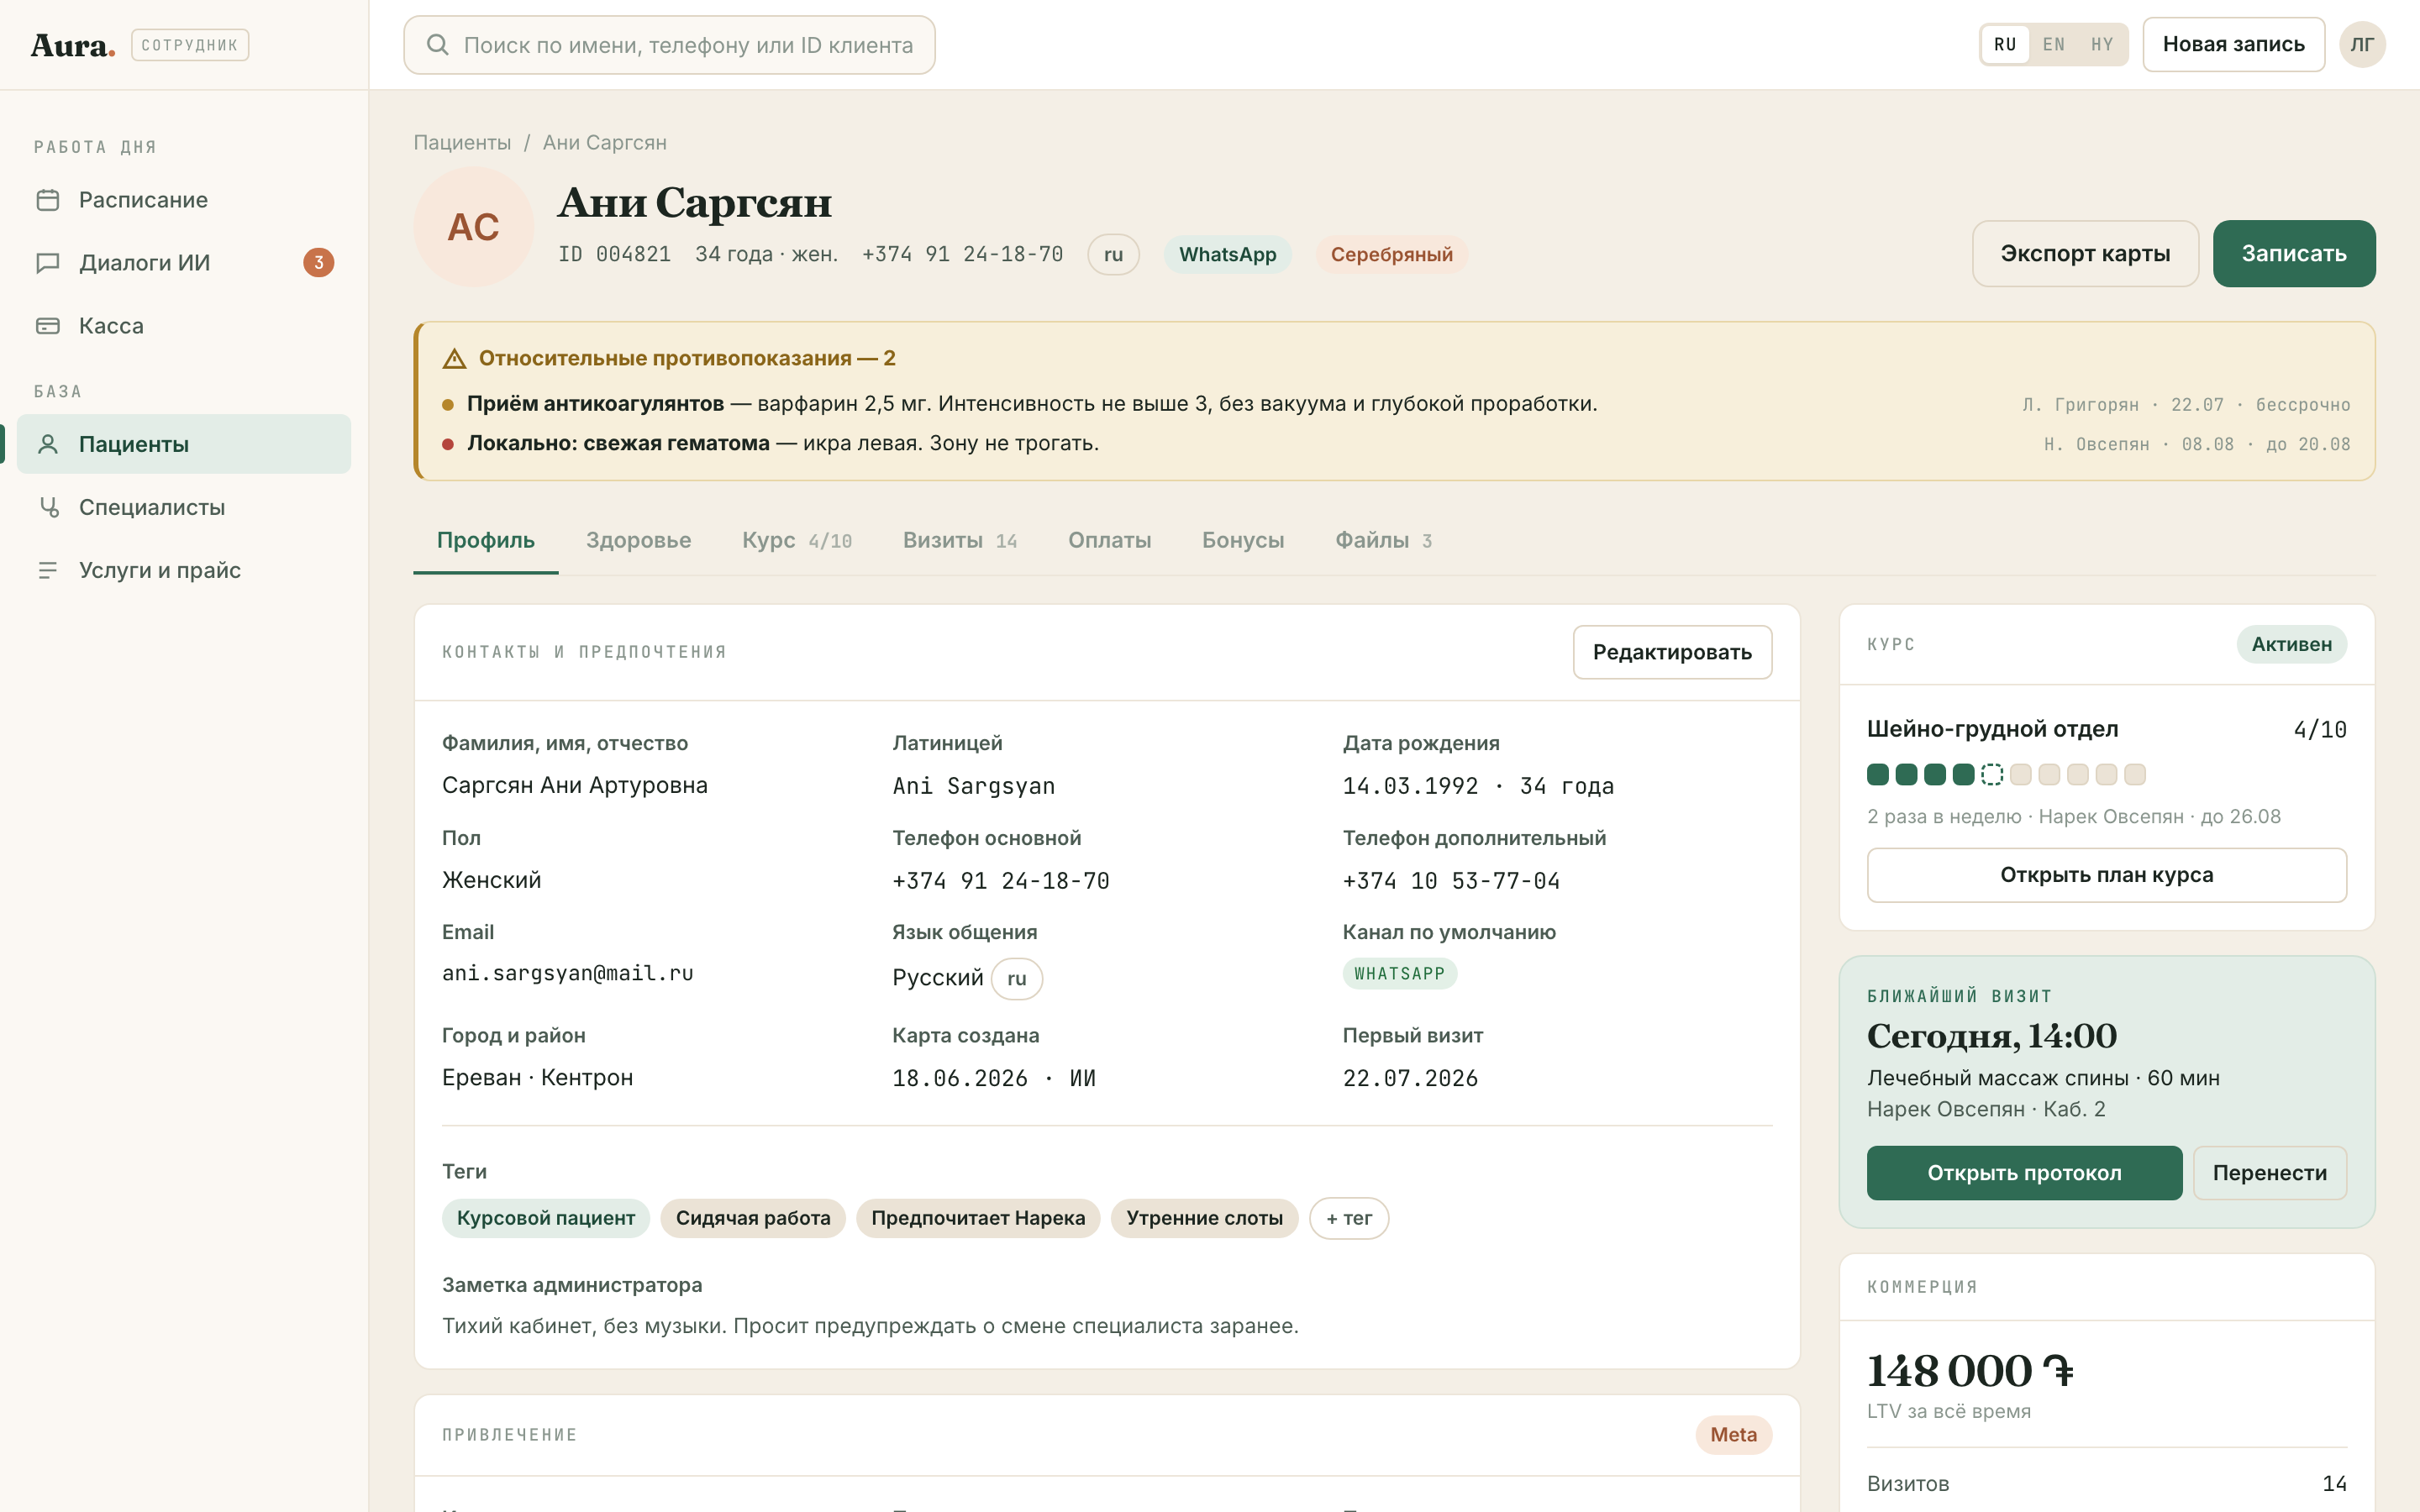This screenshot has width=2420, height=1512.
Task: Open Диалоги ИИ section
Action: (184, 263)
